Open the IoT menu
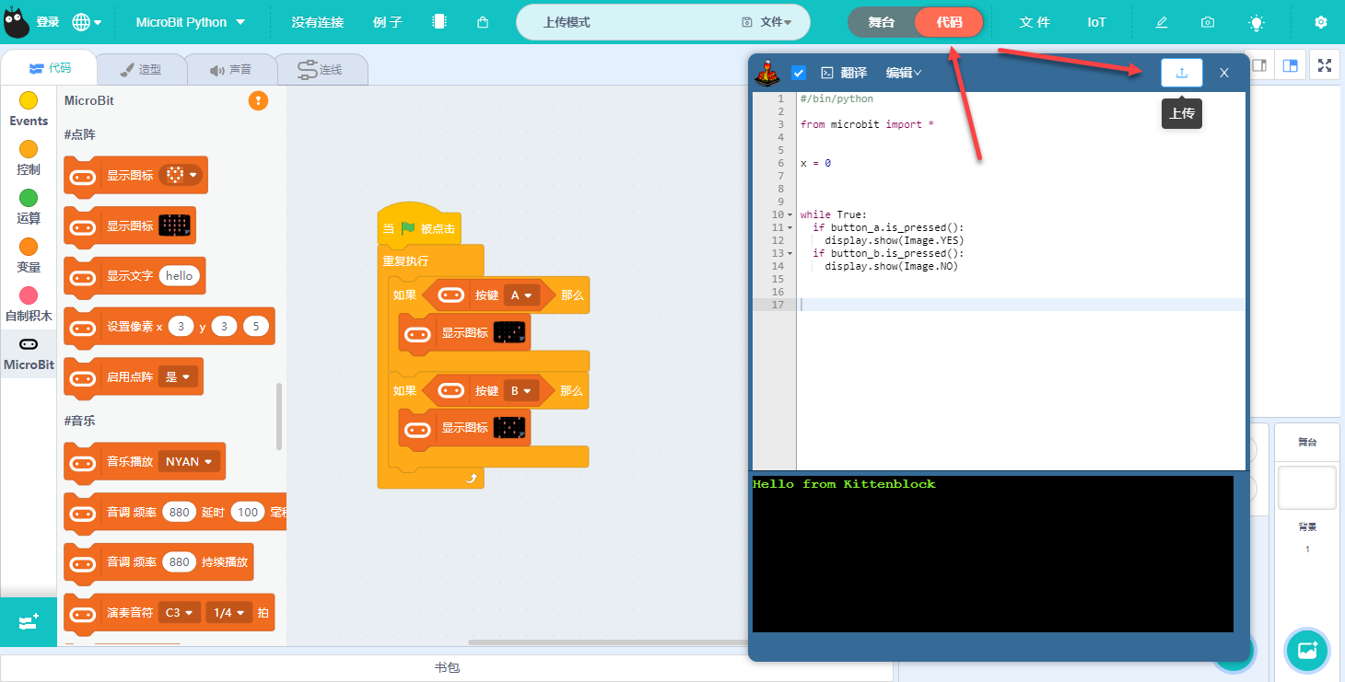Viewport: 1345px width, 682px height. pyautogui.click(x=1096, y=22)
